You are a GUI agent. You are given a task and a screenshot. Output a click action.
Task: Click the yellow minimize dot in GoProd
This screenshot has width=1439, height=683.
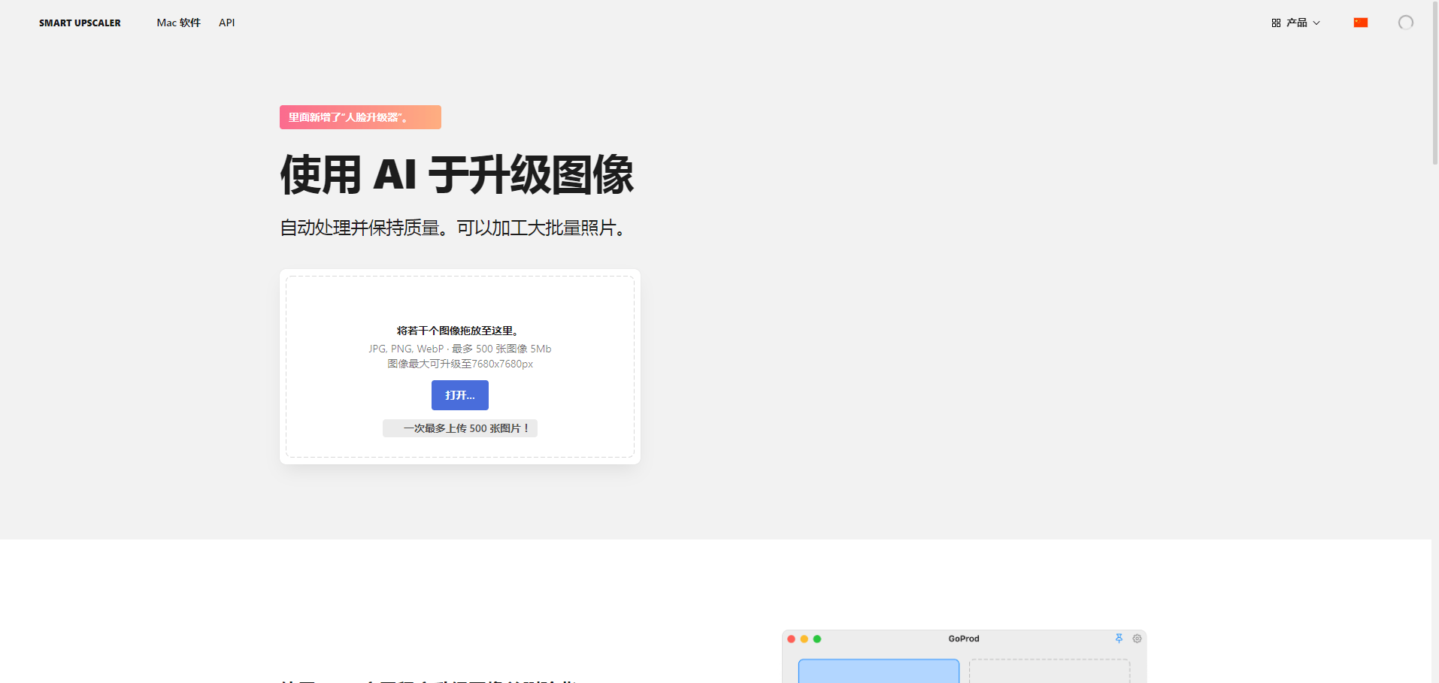point(804,639)
